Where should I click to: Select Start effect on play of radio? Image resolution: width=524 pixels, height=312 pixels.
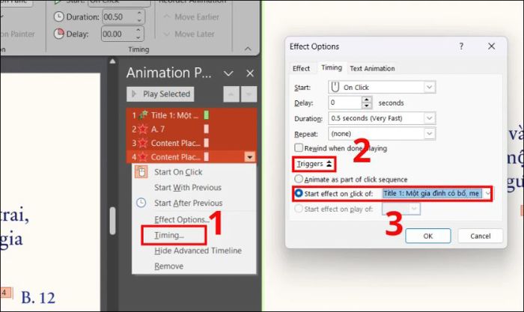tap(299, 209)
